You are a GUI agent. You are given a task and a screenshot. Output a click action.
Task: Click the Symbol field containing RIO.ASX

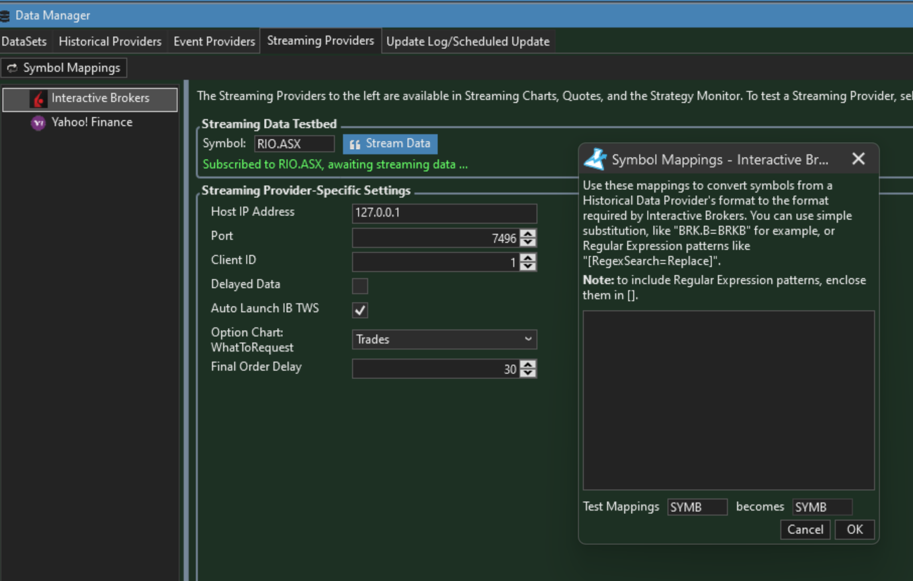(x=294, y=144)
